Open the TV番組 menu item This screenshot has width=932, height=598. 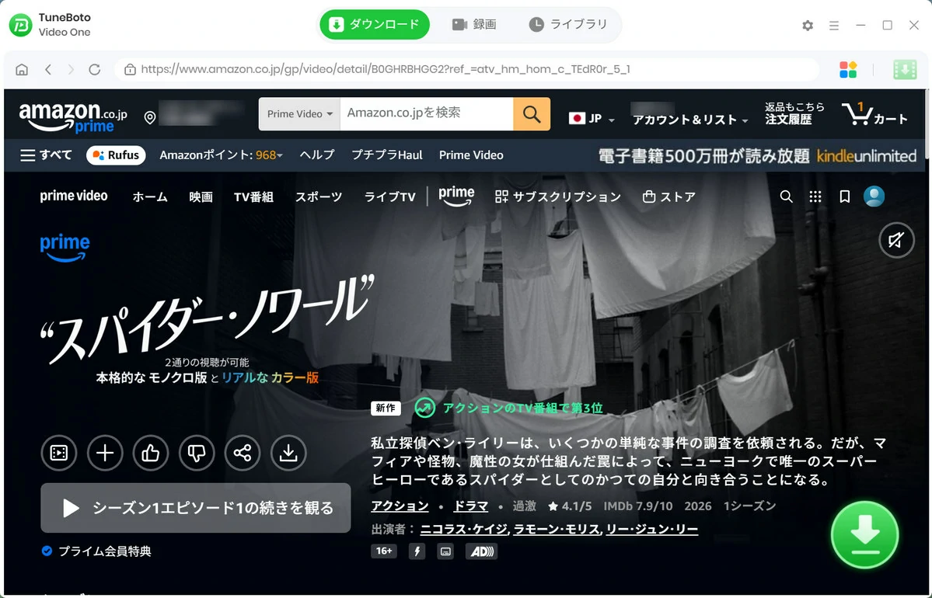(253, 197)
